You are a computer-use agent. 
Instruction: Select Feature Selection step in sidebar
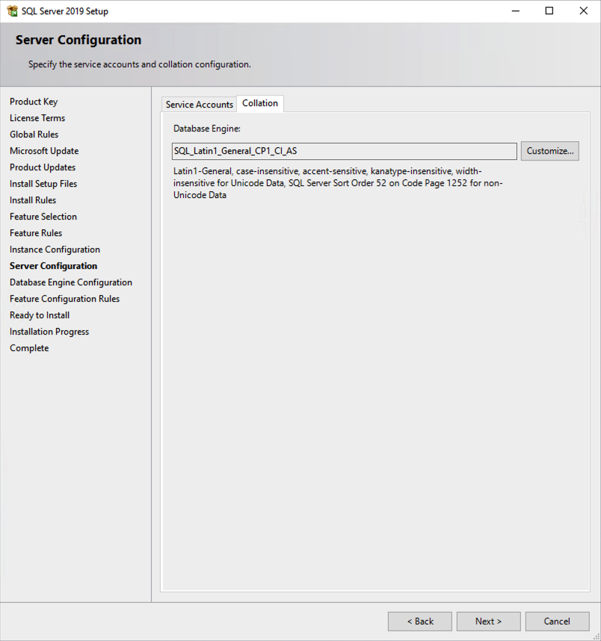tap(43, 216)
